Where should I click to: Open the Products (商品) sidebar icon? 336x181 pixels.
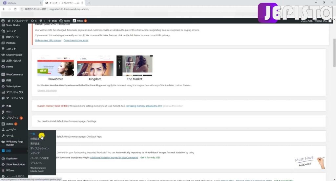3,80
